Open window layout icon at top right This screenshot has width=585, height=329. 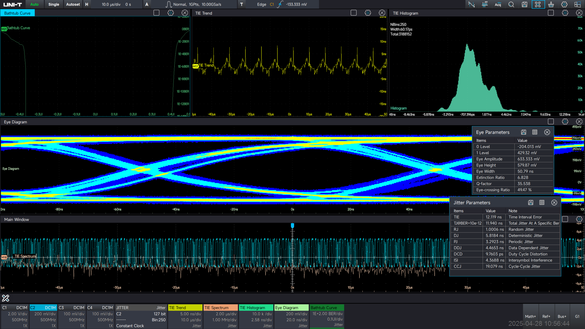click(x=577, y=4)
